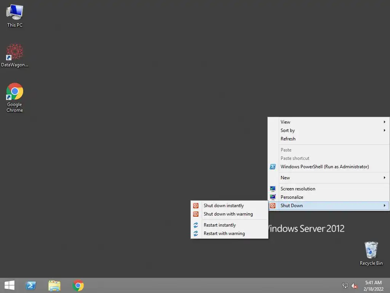
Task: Click the This PC icon label text
Action: click(x=15, y=25)
